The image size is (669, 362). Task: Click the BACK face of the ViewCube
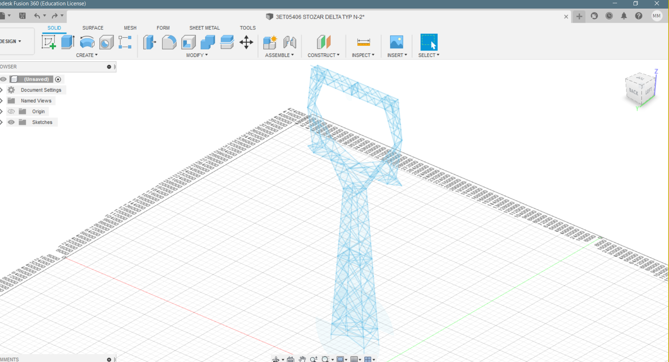pos(634,92)
